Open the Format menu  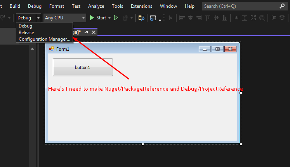[57, 6]
